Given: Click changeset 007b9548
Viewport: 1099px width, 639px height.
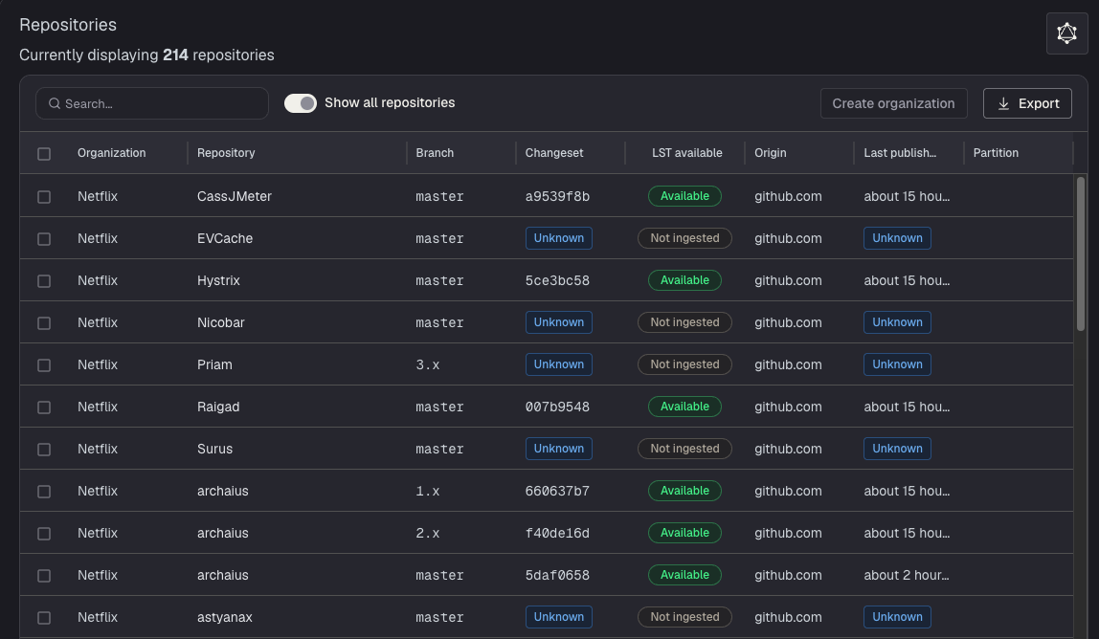Looking at the screenshot, I should click(x=557, y=407).
